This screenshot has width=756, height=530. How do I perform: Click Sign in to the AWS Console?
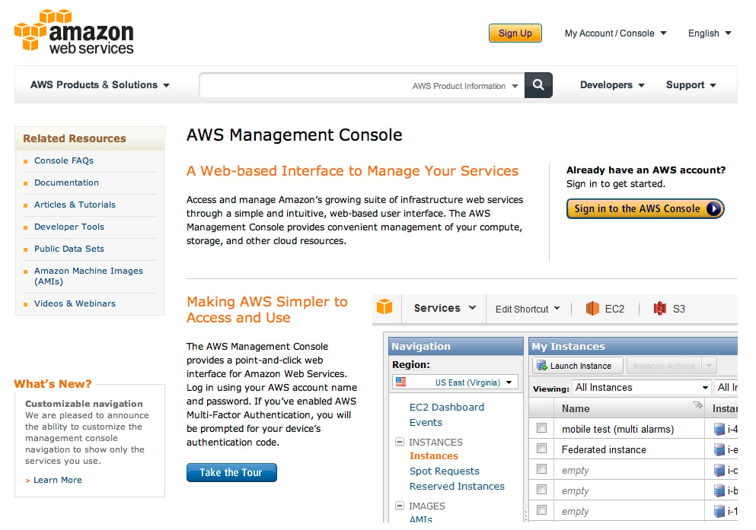tap(645, 208)
